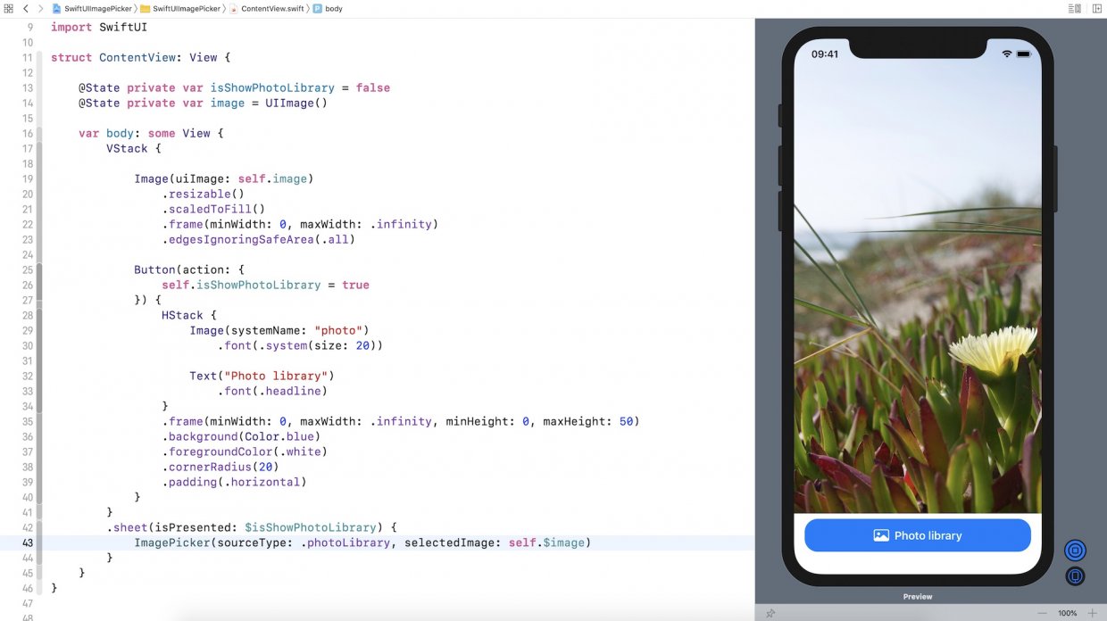
Task: Click the 100% zoom level indicator
Action: click(1069, 614)
